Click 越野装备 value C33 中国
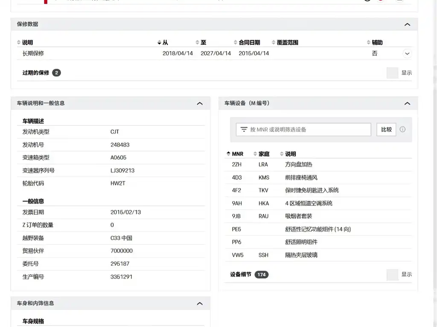Screen dimensions: 437x327 coord(121,238)
